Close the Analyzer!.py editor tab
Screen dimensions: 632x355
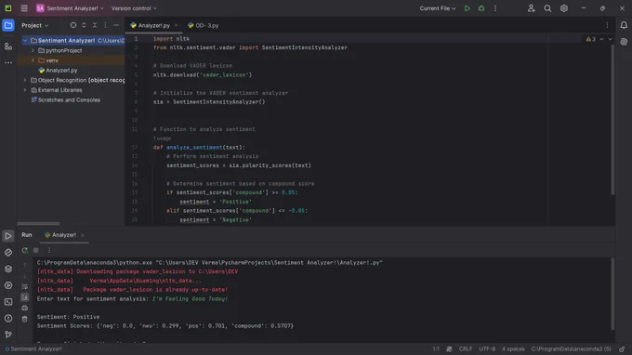[x=176, y=25]
